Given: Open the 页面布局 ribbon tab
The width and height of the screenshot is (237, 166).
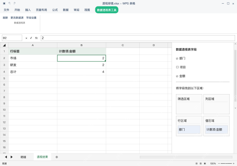Looking at the screenshot, I should point(41,10).
